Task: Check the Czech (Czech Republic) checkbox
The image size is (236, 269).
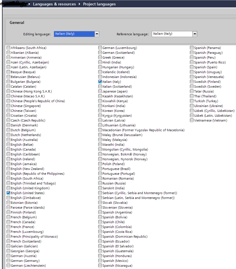Action: pyautogui.click(x=9, y=120)
